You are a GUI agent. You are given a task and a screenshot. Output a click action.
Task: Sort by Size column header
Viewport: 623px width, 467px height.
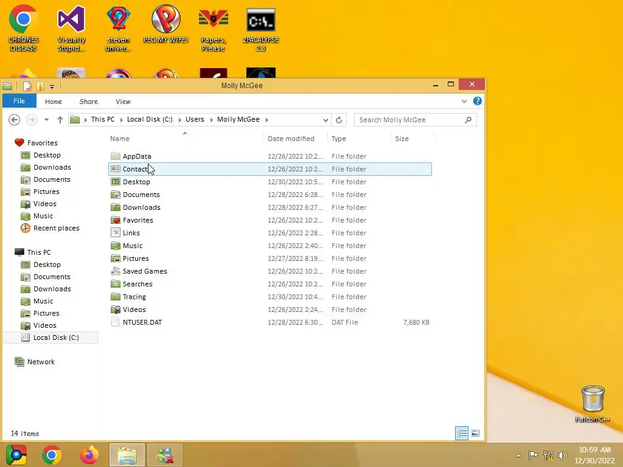point(402,139)
